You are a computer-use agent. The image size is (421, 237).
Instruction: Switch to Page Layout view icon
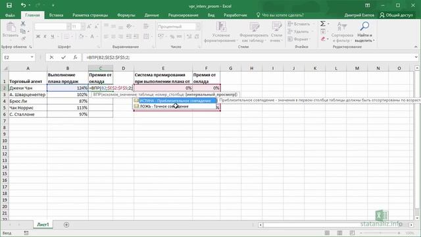tap(339, 232)
